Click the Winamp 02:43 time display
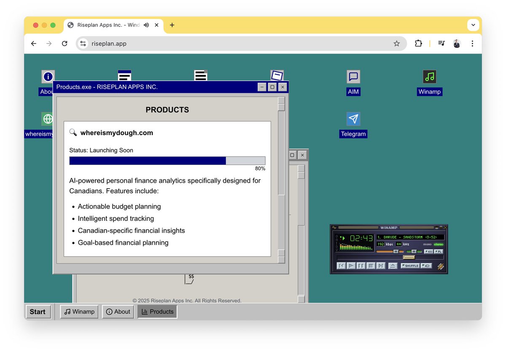 pos(361,238)
